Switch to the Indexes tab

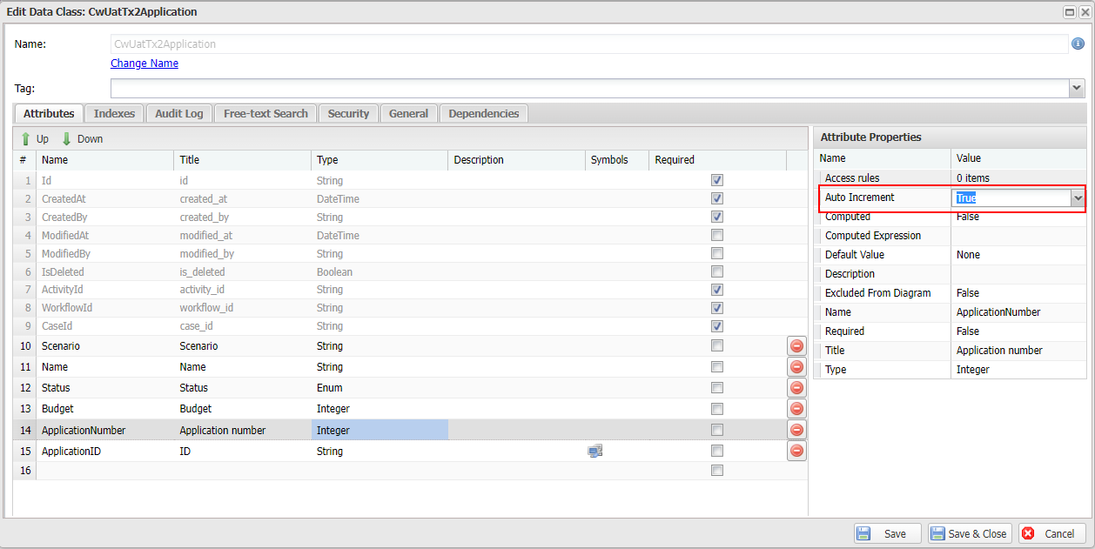114,113
